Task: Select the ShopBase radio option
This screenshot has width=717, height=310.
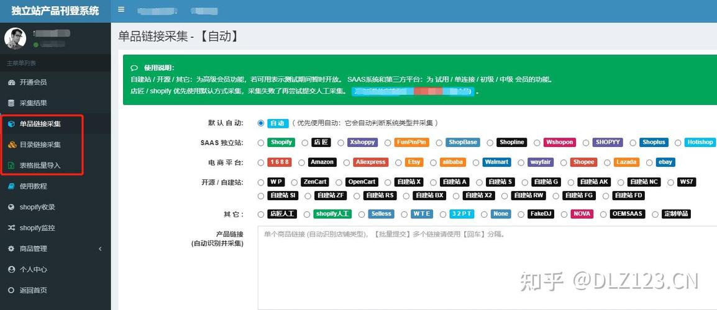Action: [439, 143]
